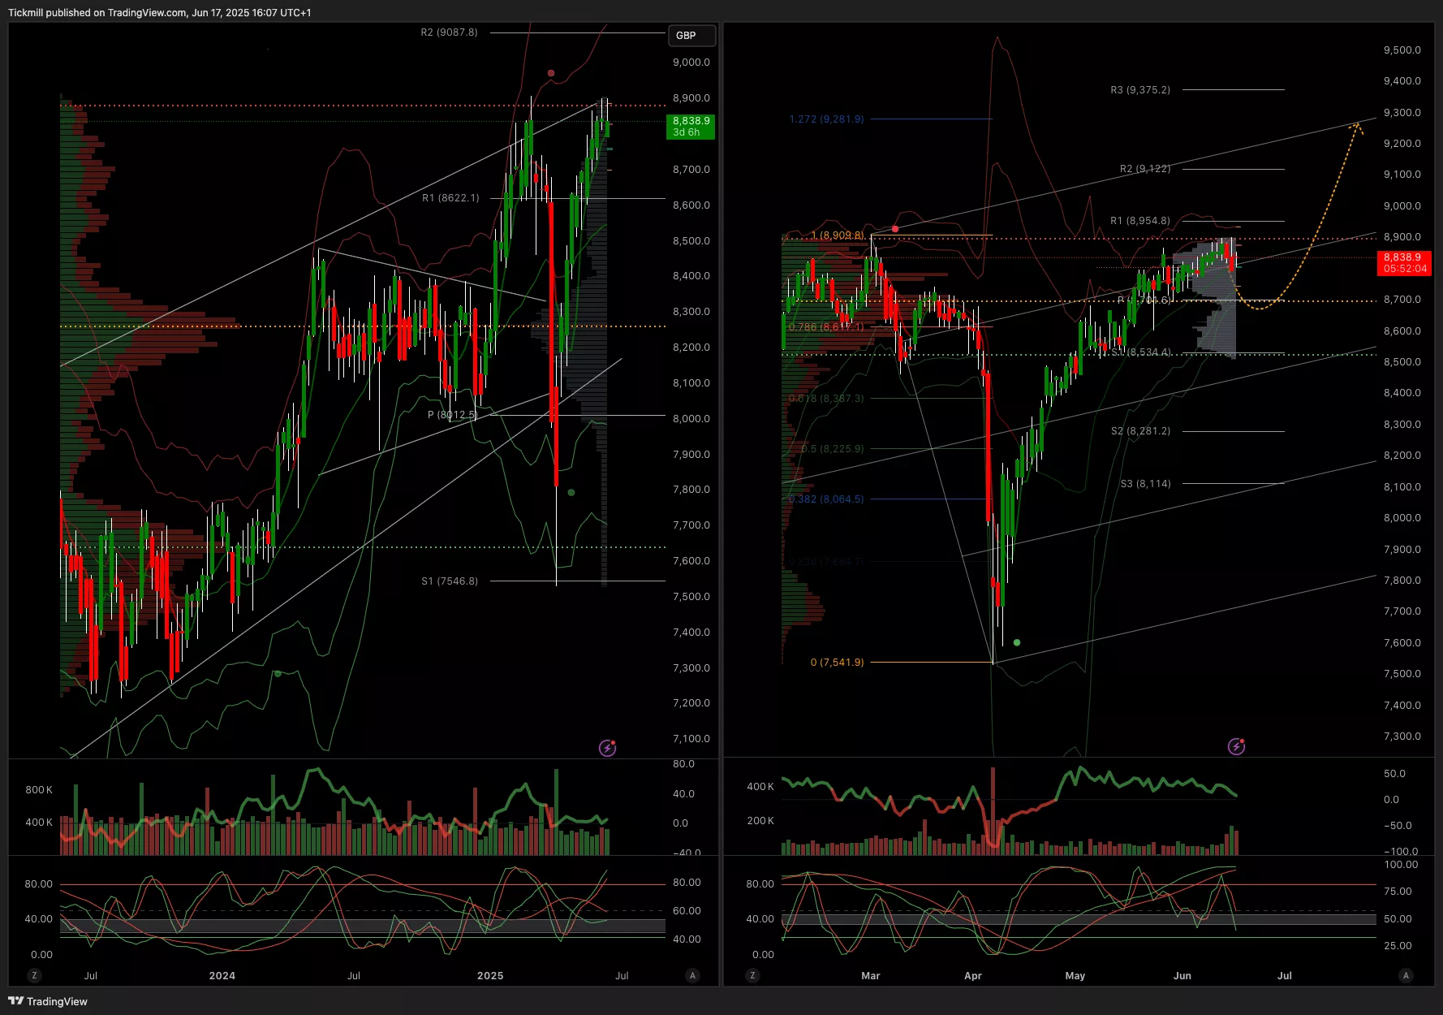Click the Tickmill published on TradingView.com header
The width and height of the screenshot is (1443, 1015).
click(x=159, y=12)
